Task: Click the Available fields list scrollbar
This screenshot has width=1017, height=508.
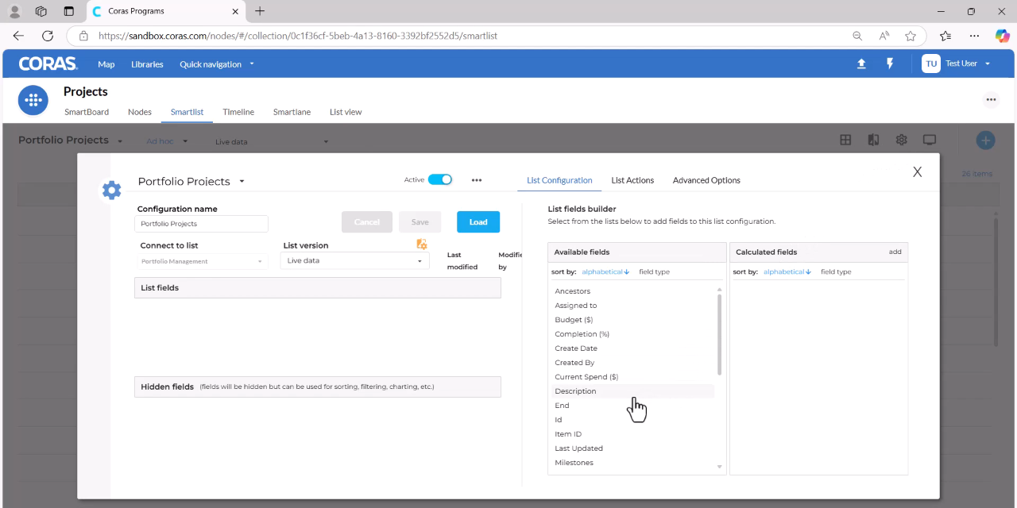Action: (720, 334)
